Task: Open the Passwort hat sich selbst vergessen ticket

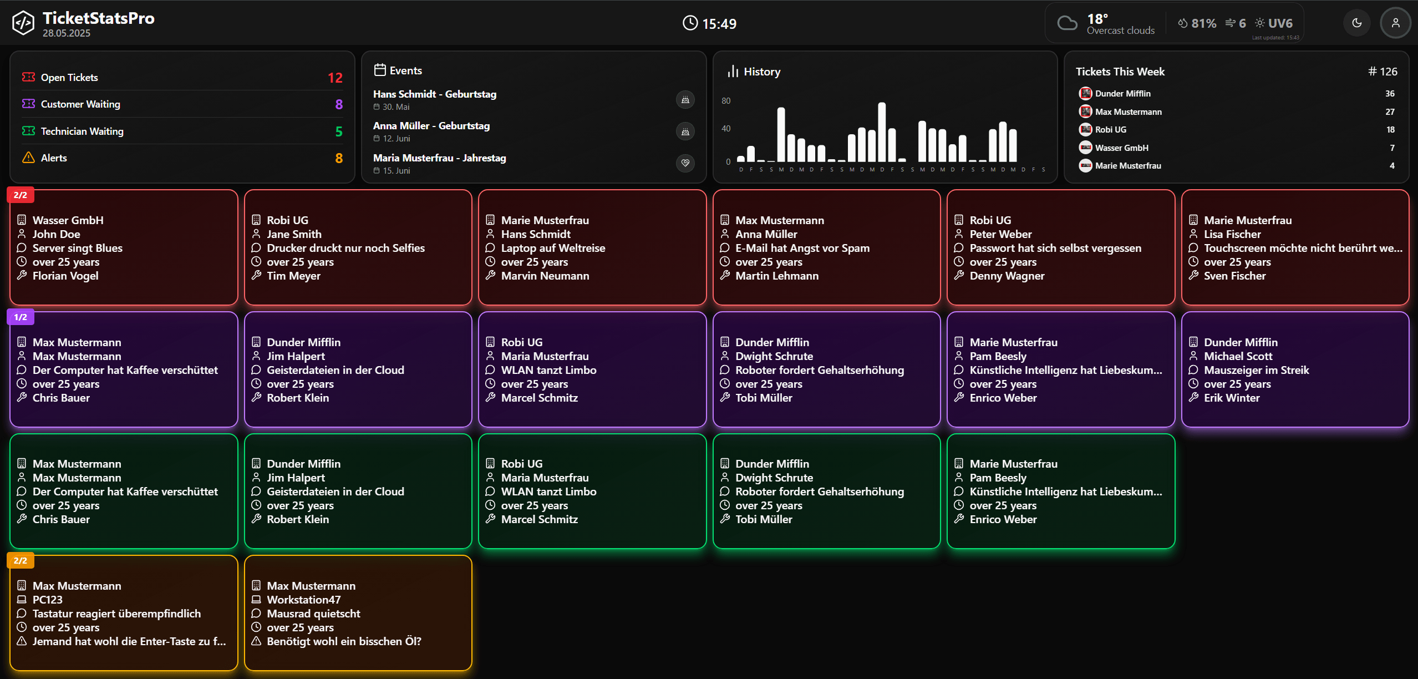Action: coord(1061,247)
